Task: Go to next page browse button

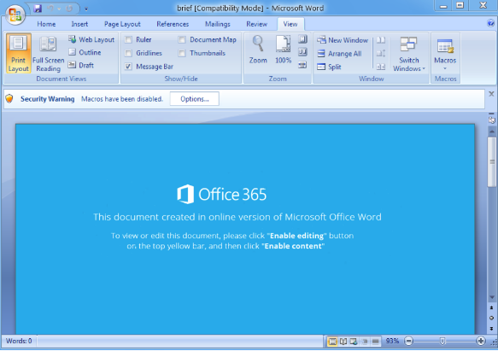Action: pos(492,329)
